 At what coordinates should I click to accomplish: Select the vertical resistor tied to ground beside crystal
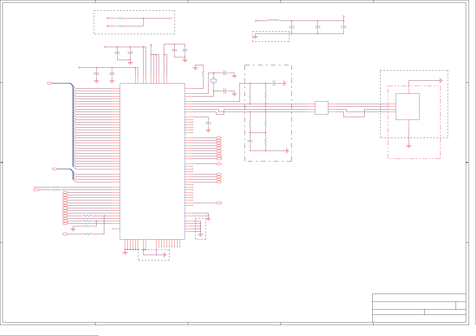(x=203, y=74)
